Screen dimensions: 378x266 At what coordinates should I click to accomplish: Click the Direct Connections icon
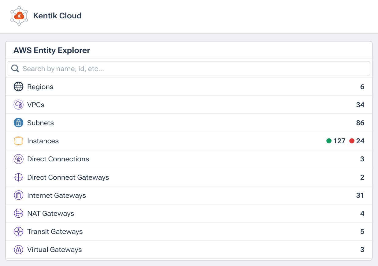coord(19,159)
